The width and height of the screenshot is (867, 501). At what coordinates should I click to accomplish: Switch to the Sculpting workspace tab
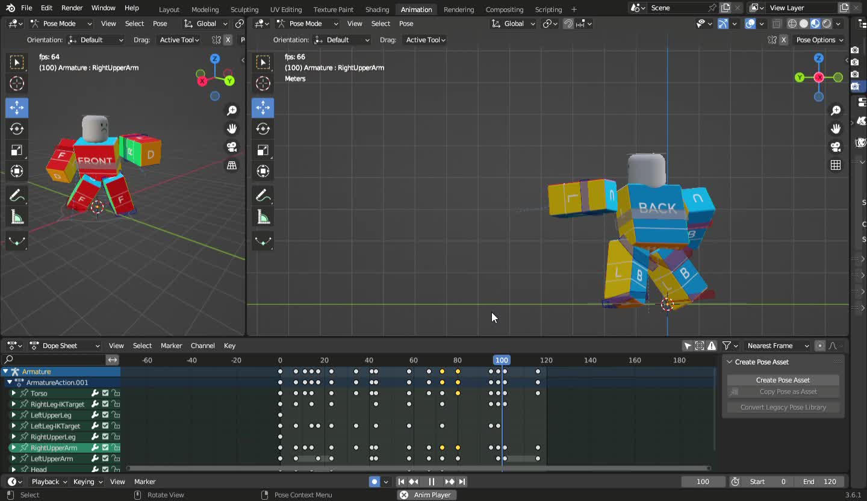244,10
